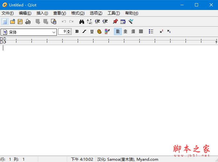The height and width of the screenshot is (162, 218).
Task: Click the 下午 4:10:02 time in status bar
Action: point(82,159)
